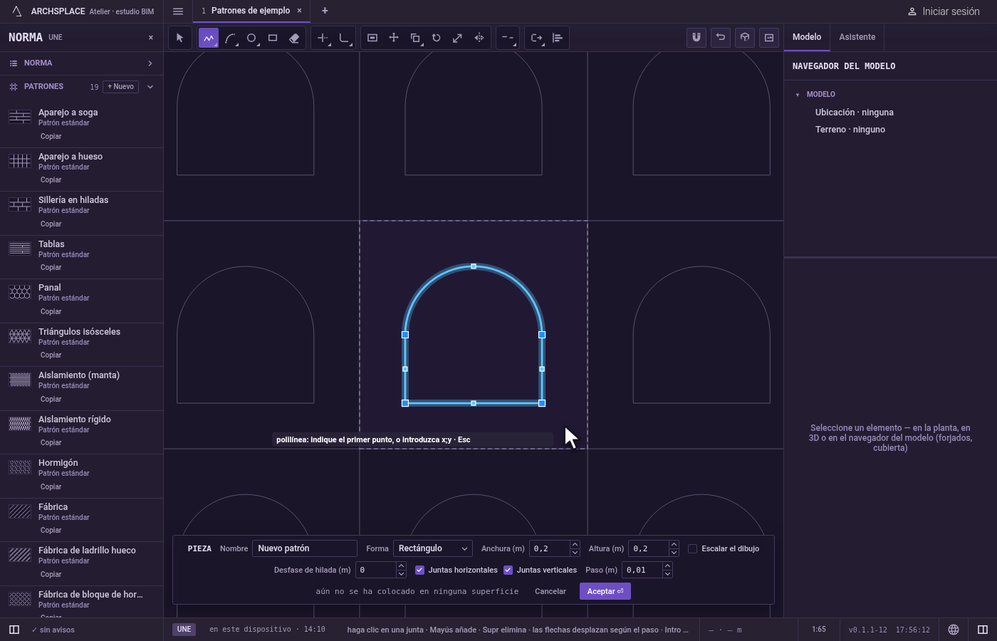Enable the Escalar el dibujo checkbox
Screen dimensions: 997x641
click(692, 548)
